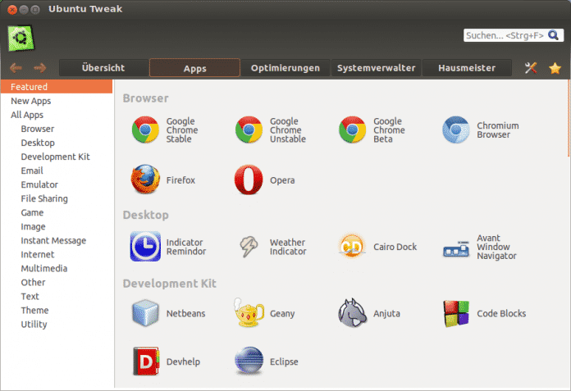This screenshot has height=391, width=571.
Task: Choose Development Kit in the sidebar
Action: [x=57, y=157]
